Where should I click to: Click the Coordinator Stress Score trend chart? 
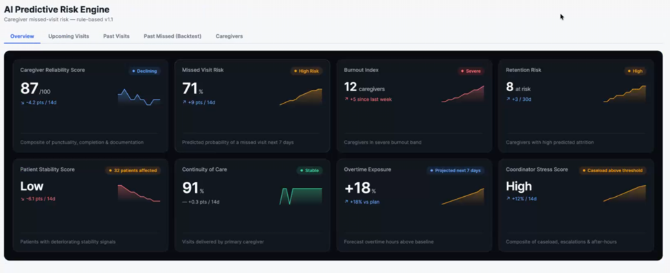click(x=625, y=193)
